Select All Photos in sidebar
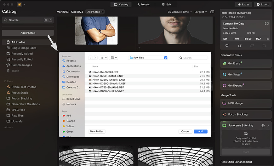This screenshot has height=166, width=274. coord(28,42)
